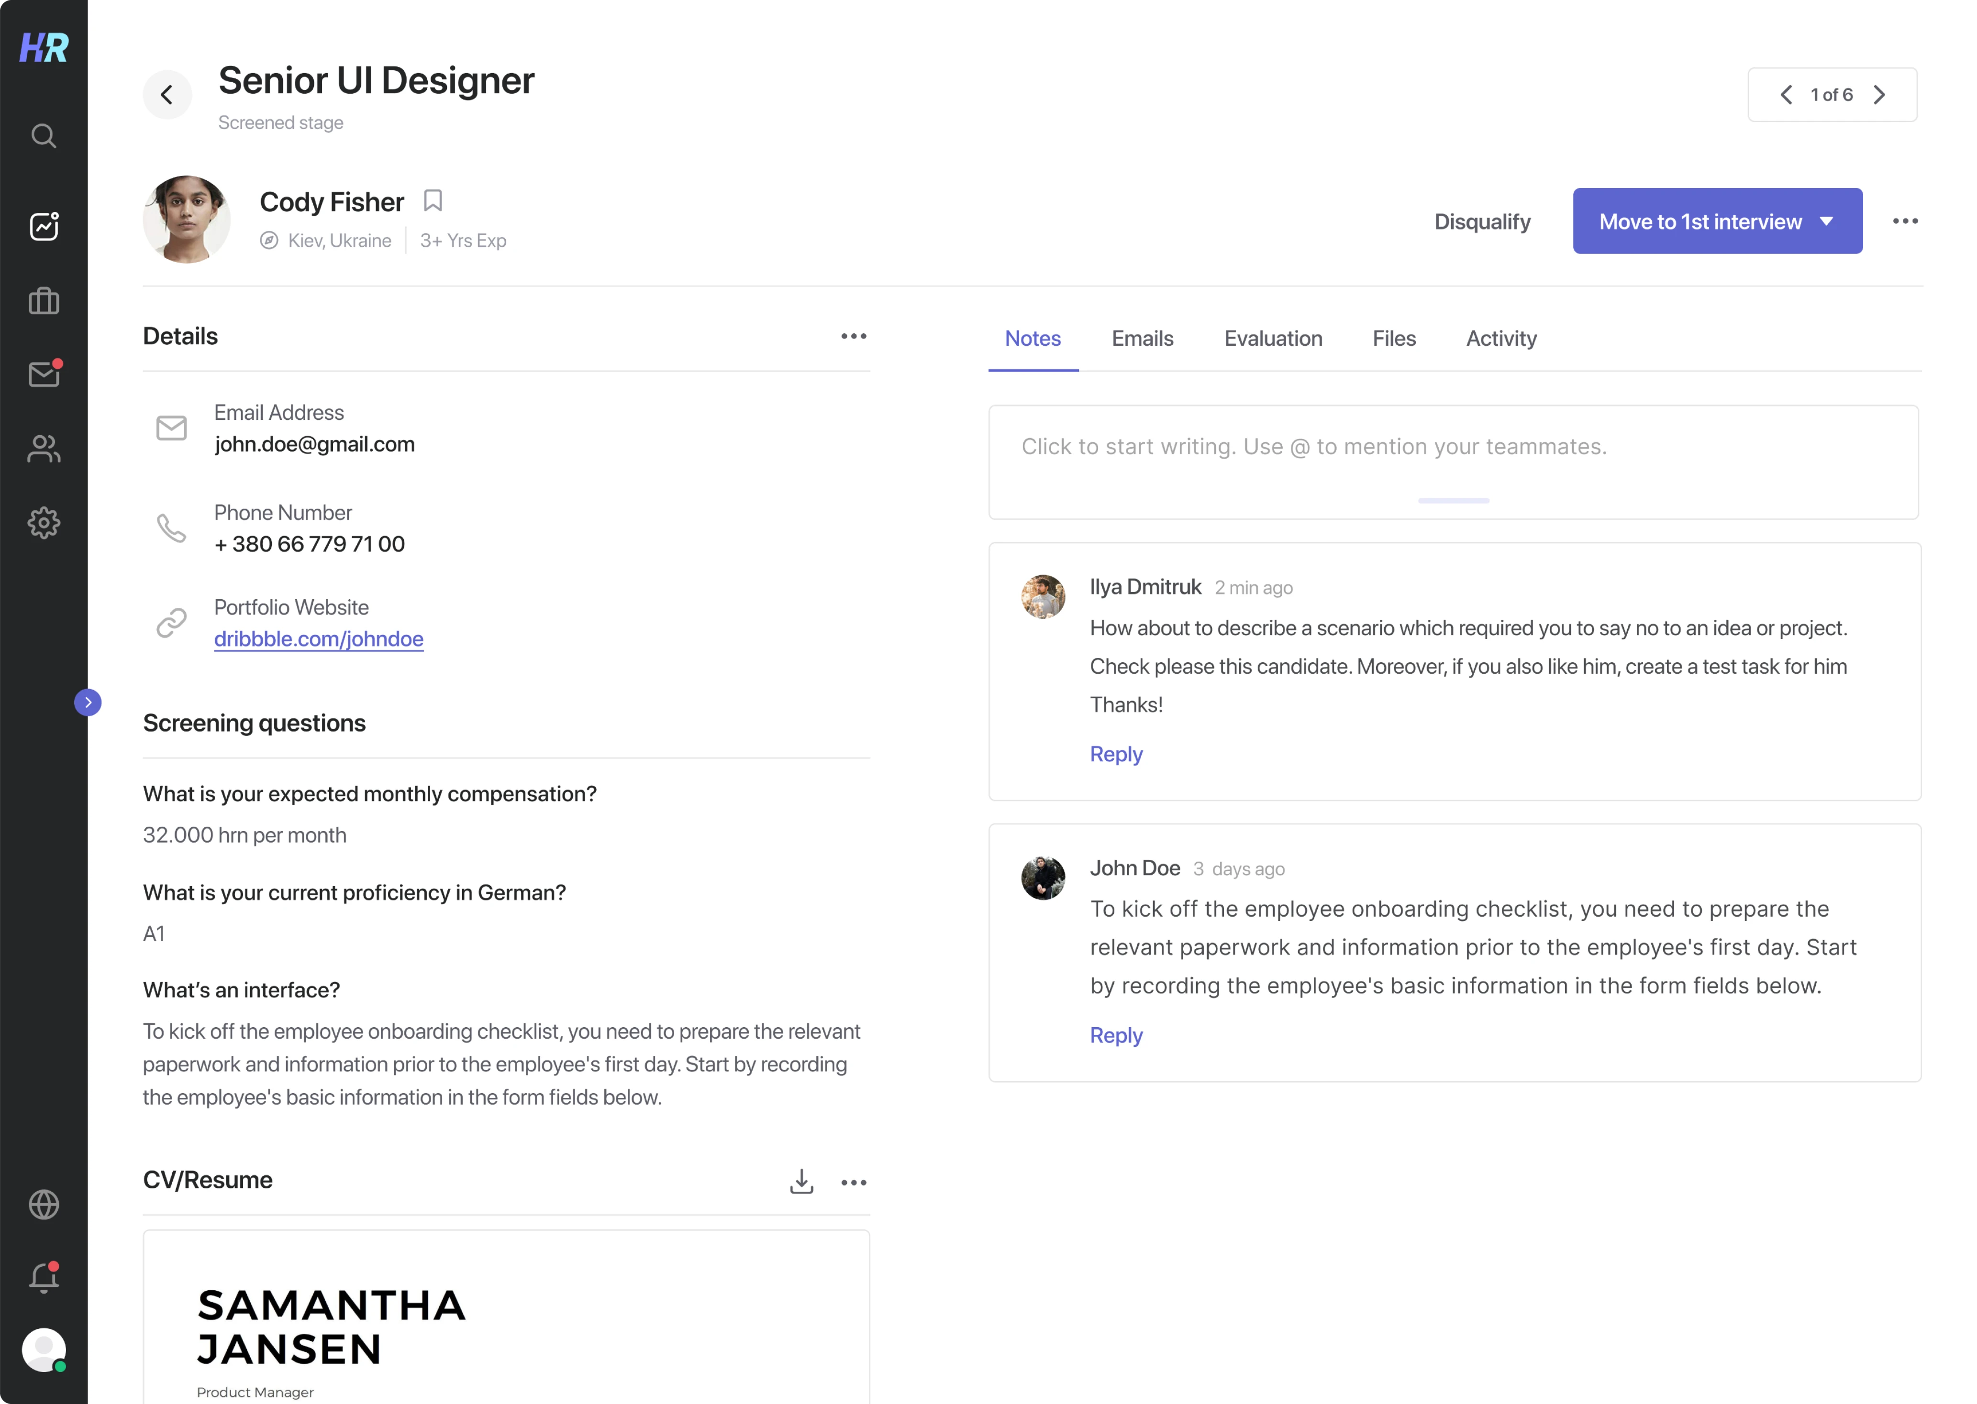Disqualify the candidate

1482,221
